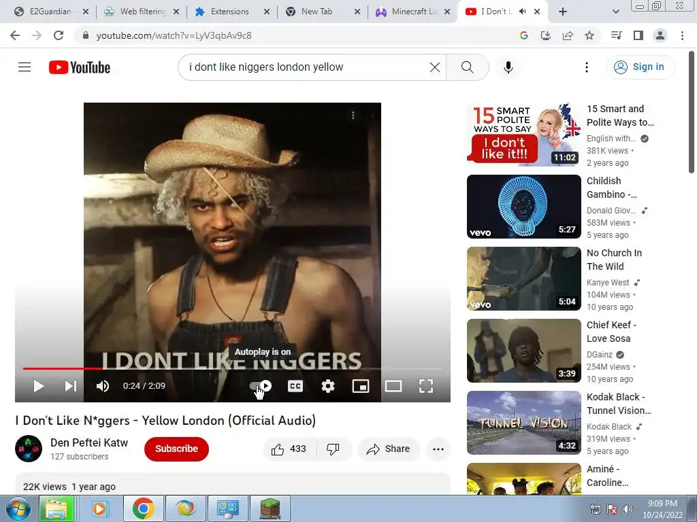Switch to miniplayer mode

(x=361, y=386)
